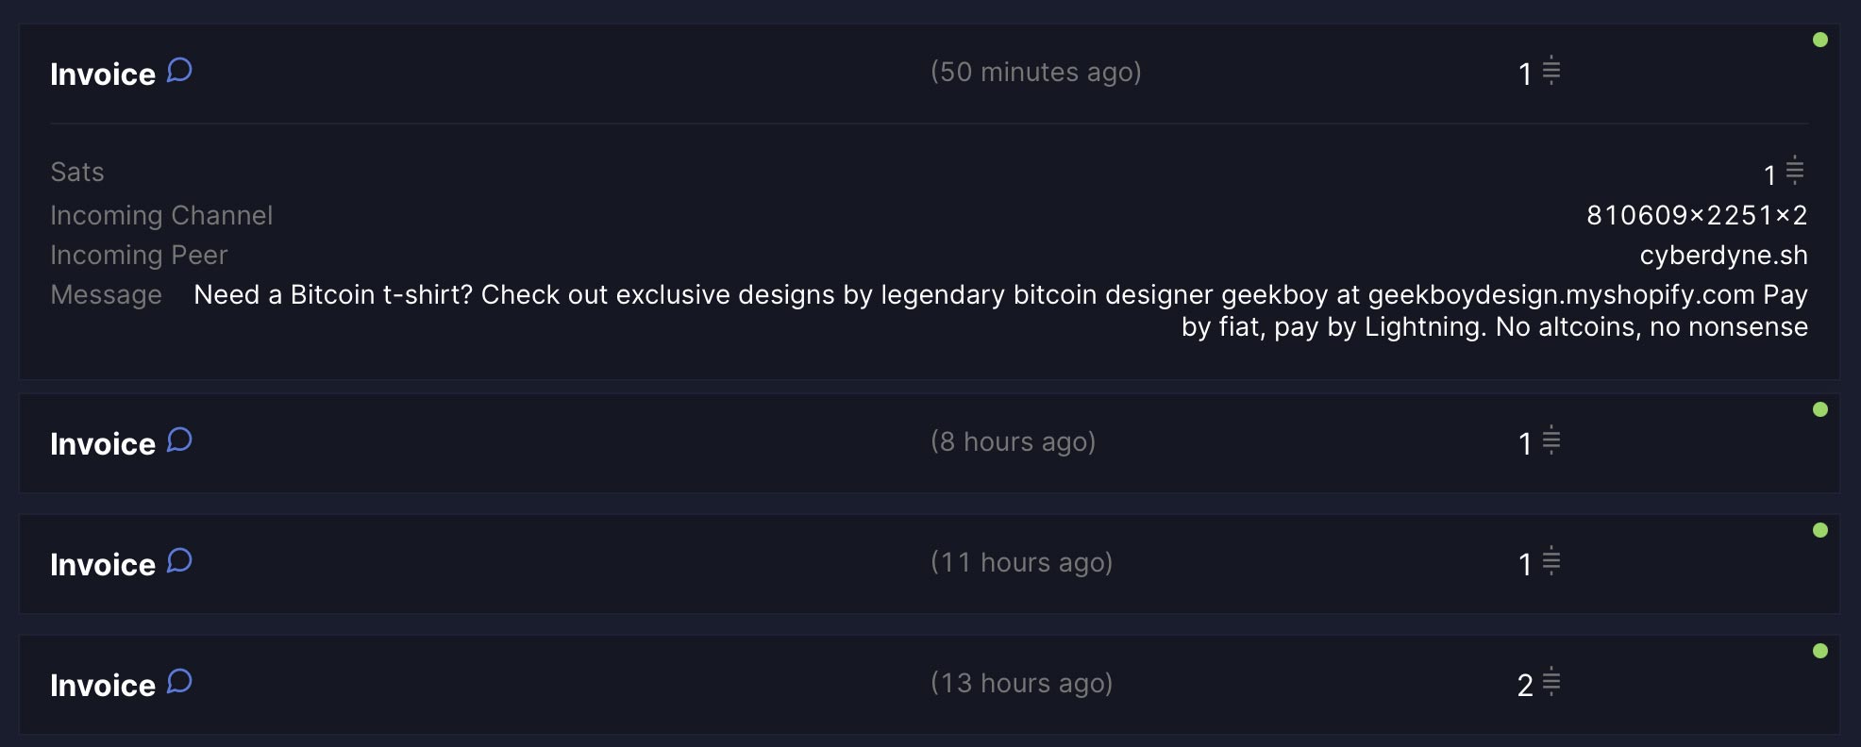Collapse the invoice from 50 minutes ago

click(x=930, y=74)
